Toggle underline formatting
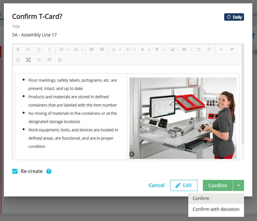This screenshot has height=221, width=257. [39, 49]
